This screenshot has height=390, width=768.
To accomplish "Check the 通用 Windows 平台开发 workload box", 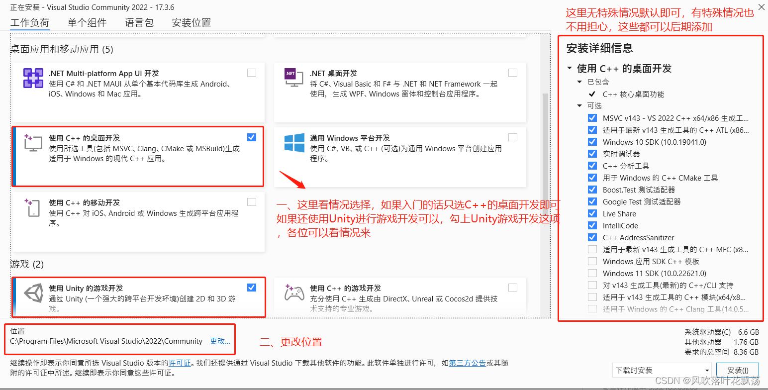I will 513,137.
